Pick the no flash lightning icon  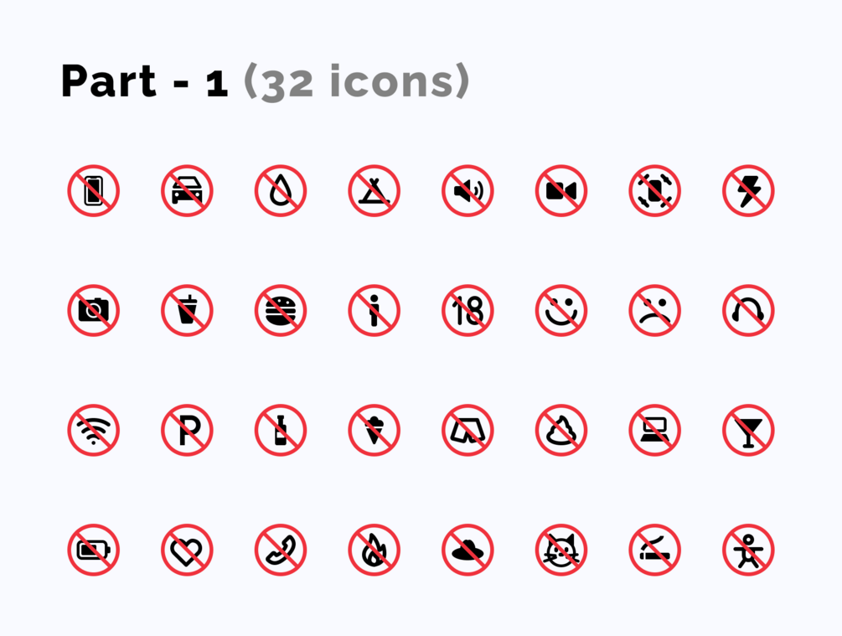748,191
